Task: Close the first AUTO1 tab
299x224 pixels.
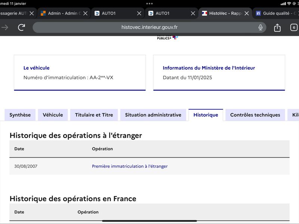Action: click(139, 13)
